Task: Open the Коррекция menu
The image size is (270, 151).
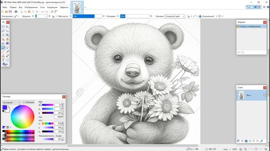Action: pos(52,8)
